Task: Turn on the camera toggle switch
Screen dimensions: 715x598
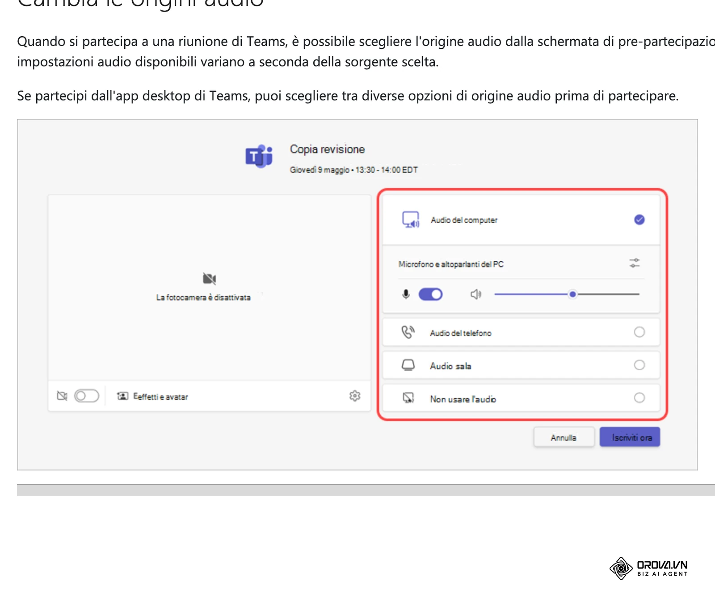Action: pyautogui.click(x=87, y=396)
